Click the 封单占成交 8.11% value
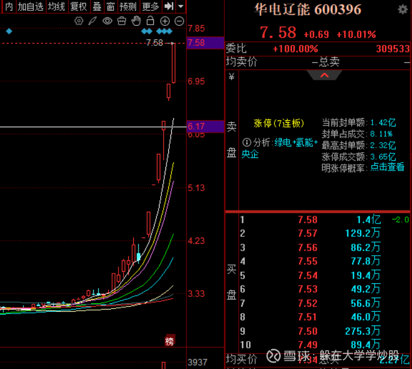The image size is (412, 369). click(381, 134)
